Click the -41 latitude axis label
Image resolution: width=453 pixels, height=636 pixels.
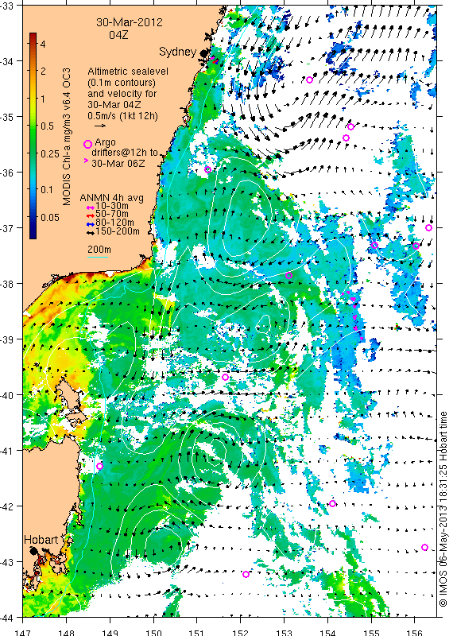(7, 451)
